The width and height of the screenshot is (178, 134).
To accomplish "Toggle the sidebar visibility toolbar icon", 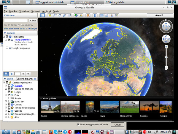I will click(43, 15).
